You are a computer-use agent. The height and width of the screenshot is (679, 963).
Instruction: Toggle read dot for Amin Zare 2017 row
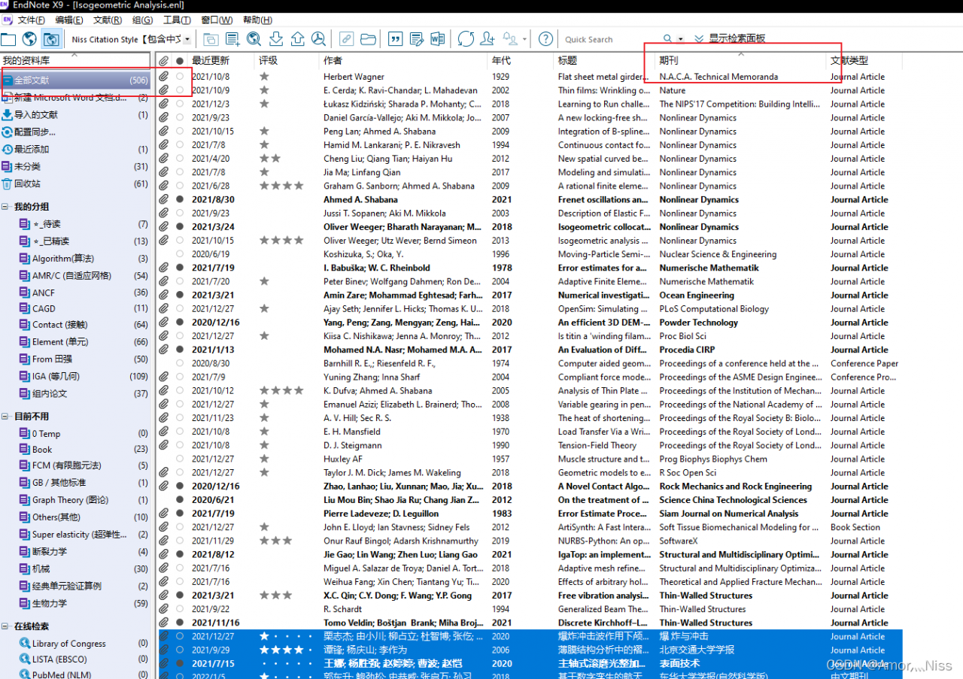coord(179,295)
